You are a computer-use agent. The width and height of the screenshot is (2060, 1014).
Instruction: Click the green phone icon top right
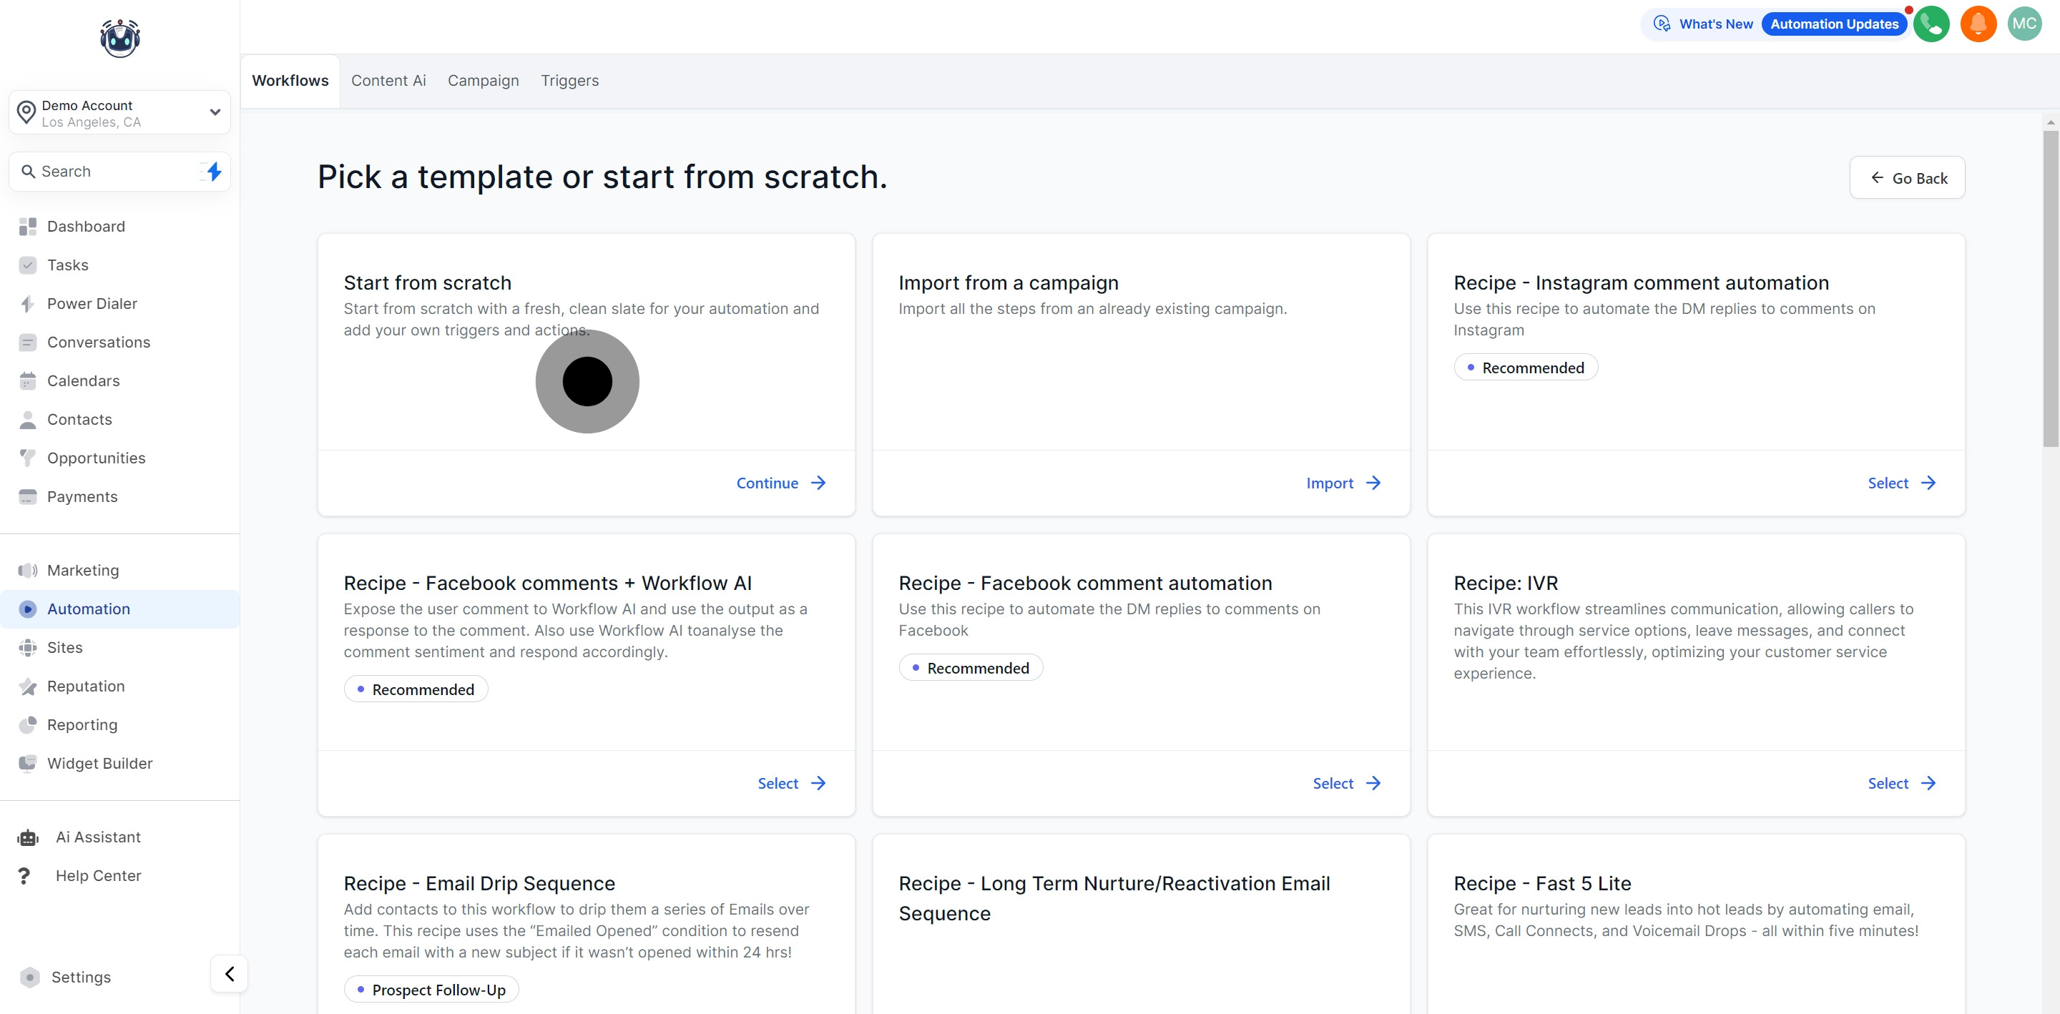coord(1932,24)
